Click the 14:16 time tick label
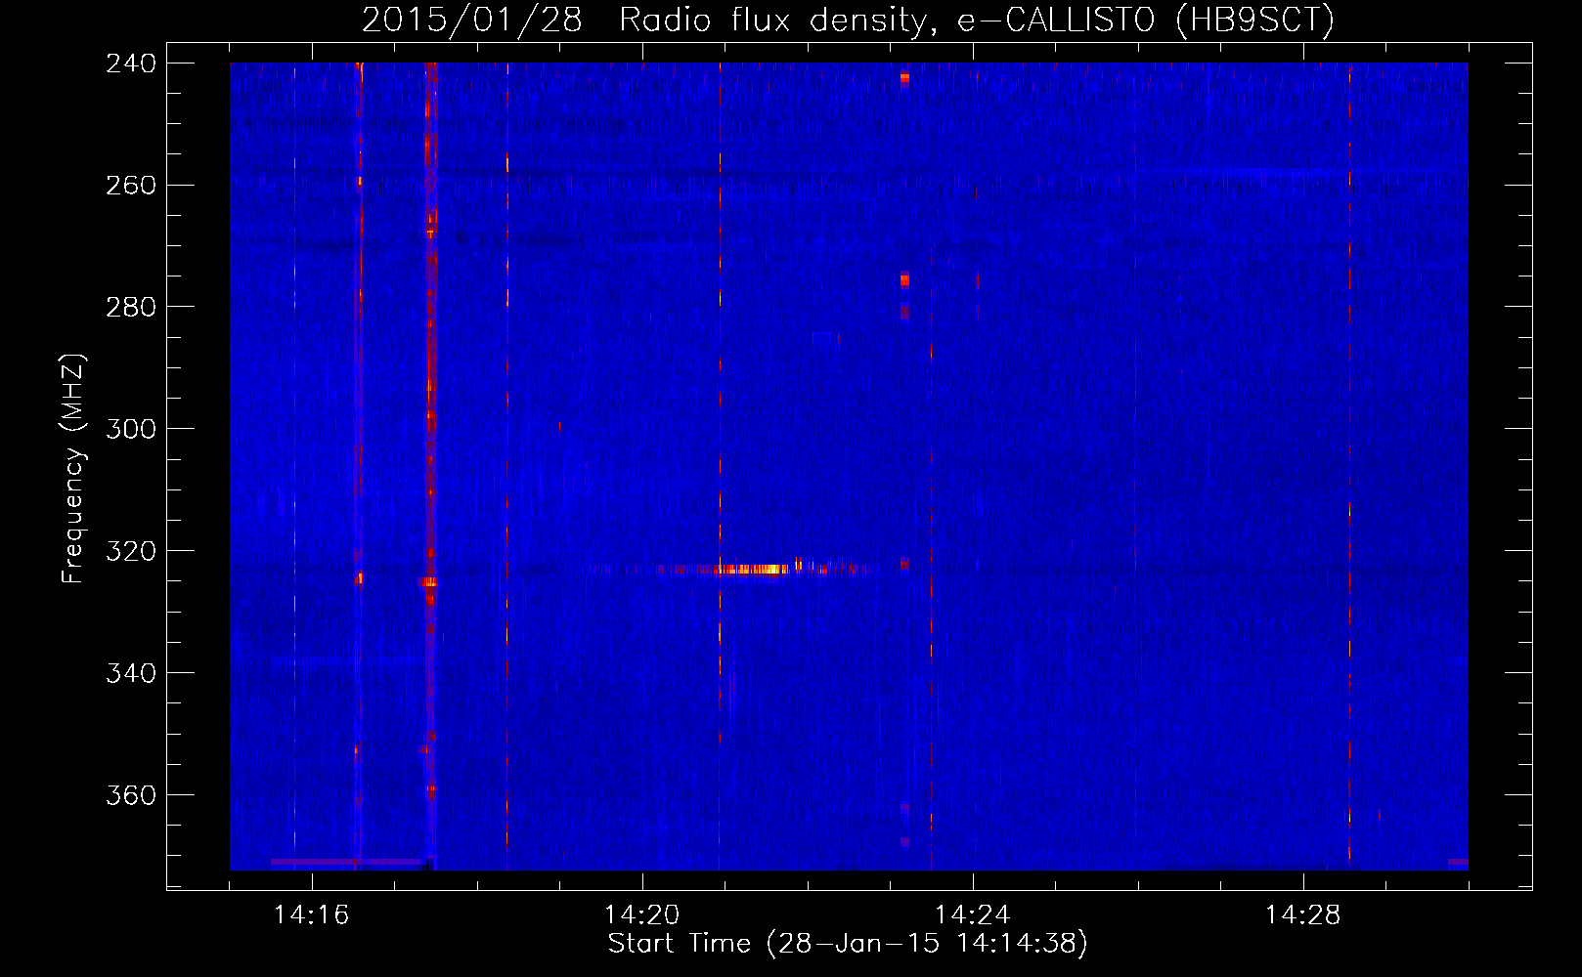This screenshot has width=1582, height=977. (311, 915)
